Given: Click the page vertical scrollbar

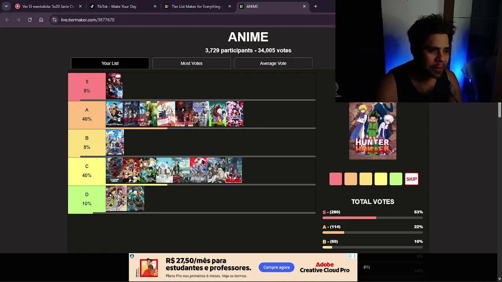Looking at the screenshot, I should [500, 110].
